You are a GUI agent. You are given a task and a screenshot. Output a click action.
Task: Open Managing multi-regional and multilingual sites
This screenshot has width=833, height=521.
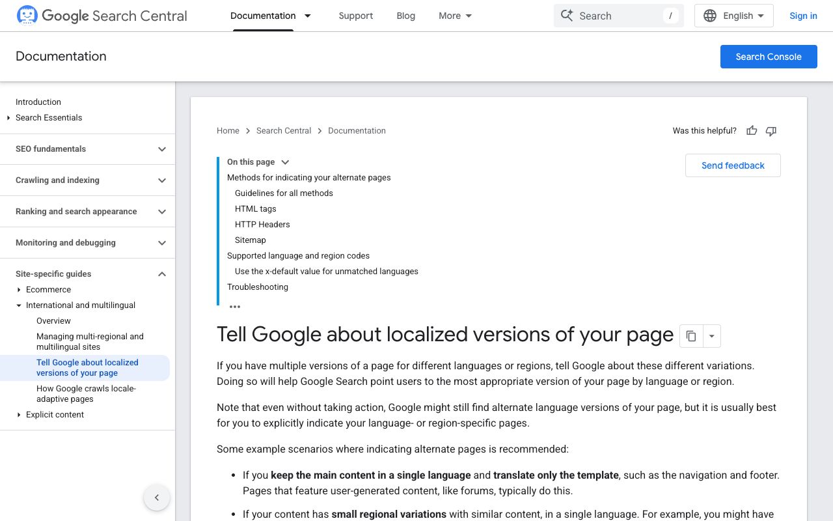[90, 342]
